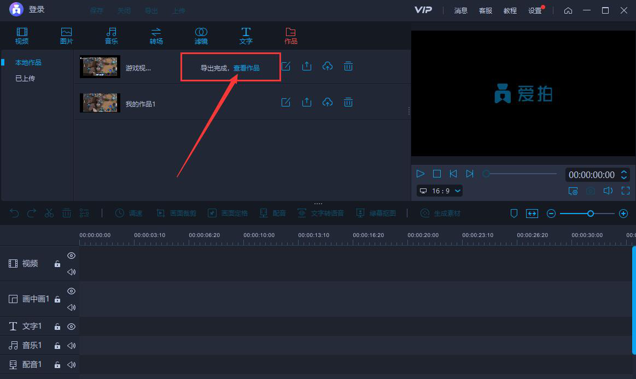
Task: Go to home via house icon
Action: (x=568, y=10)
